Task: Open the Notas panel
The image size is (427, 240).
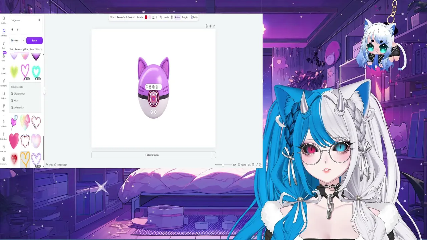Action: click(x=49, y=165)
